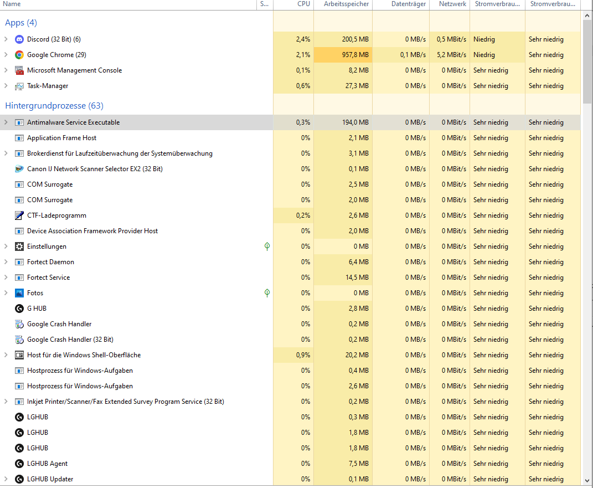The height and width of the screenshot is (488, 593).
Task: Click the G HUB Logitech icon
Action: 19,309
